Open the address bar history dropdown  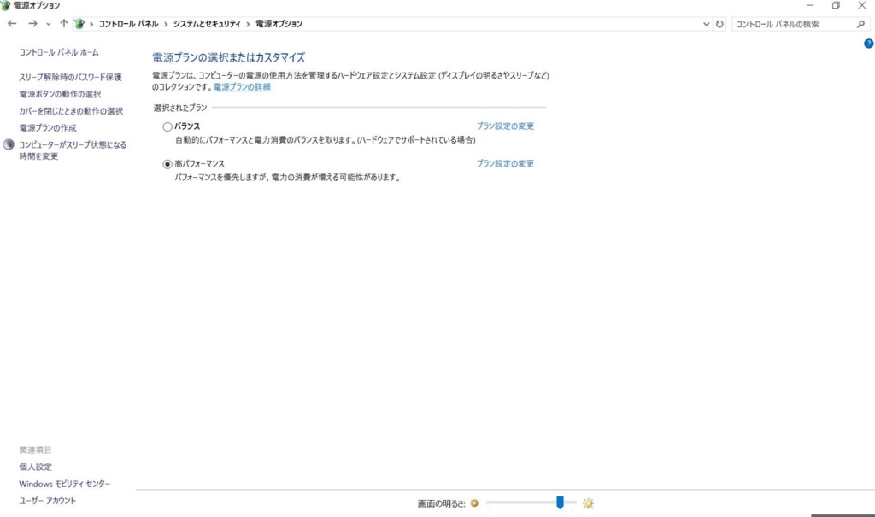click(707, 24)
